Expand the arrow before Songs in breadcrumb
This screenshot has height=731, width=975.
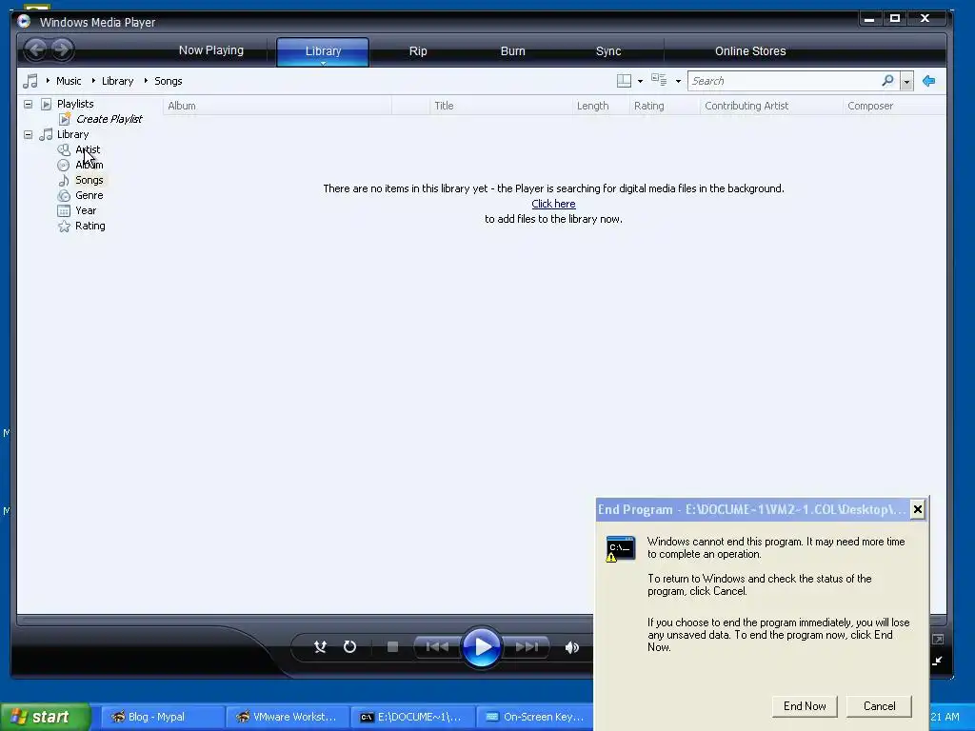tap(146, 81)
